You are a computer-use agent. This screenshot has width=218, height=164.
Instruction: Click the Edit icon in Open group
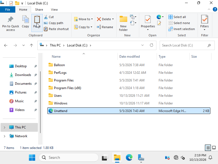[x=159, y=23]
